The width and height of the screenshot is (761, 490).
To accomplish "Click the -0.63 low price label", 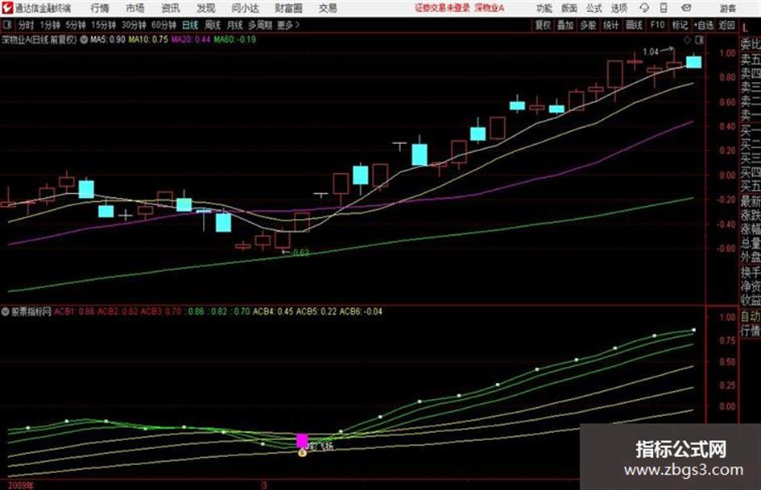I will pos(300,253).
